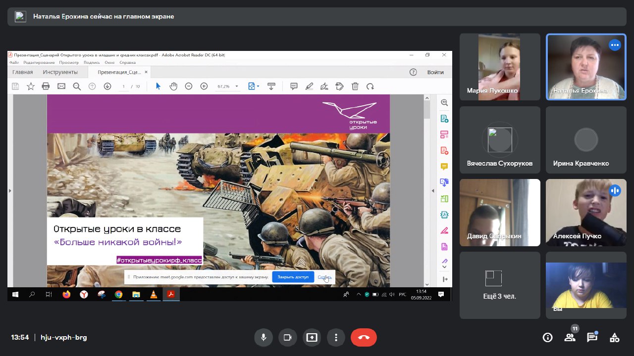Screen dimensions: 634x356
Task: Zoom in with plus icon
Action: 204,86
